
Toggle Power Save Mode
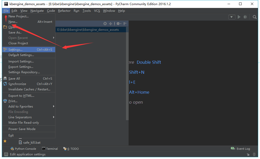(29, 129)
